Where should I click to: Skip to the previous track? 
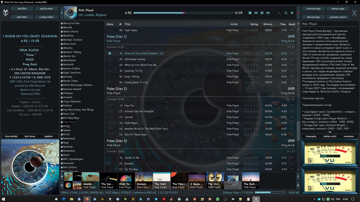coord(256,13)
